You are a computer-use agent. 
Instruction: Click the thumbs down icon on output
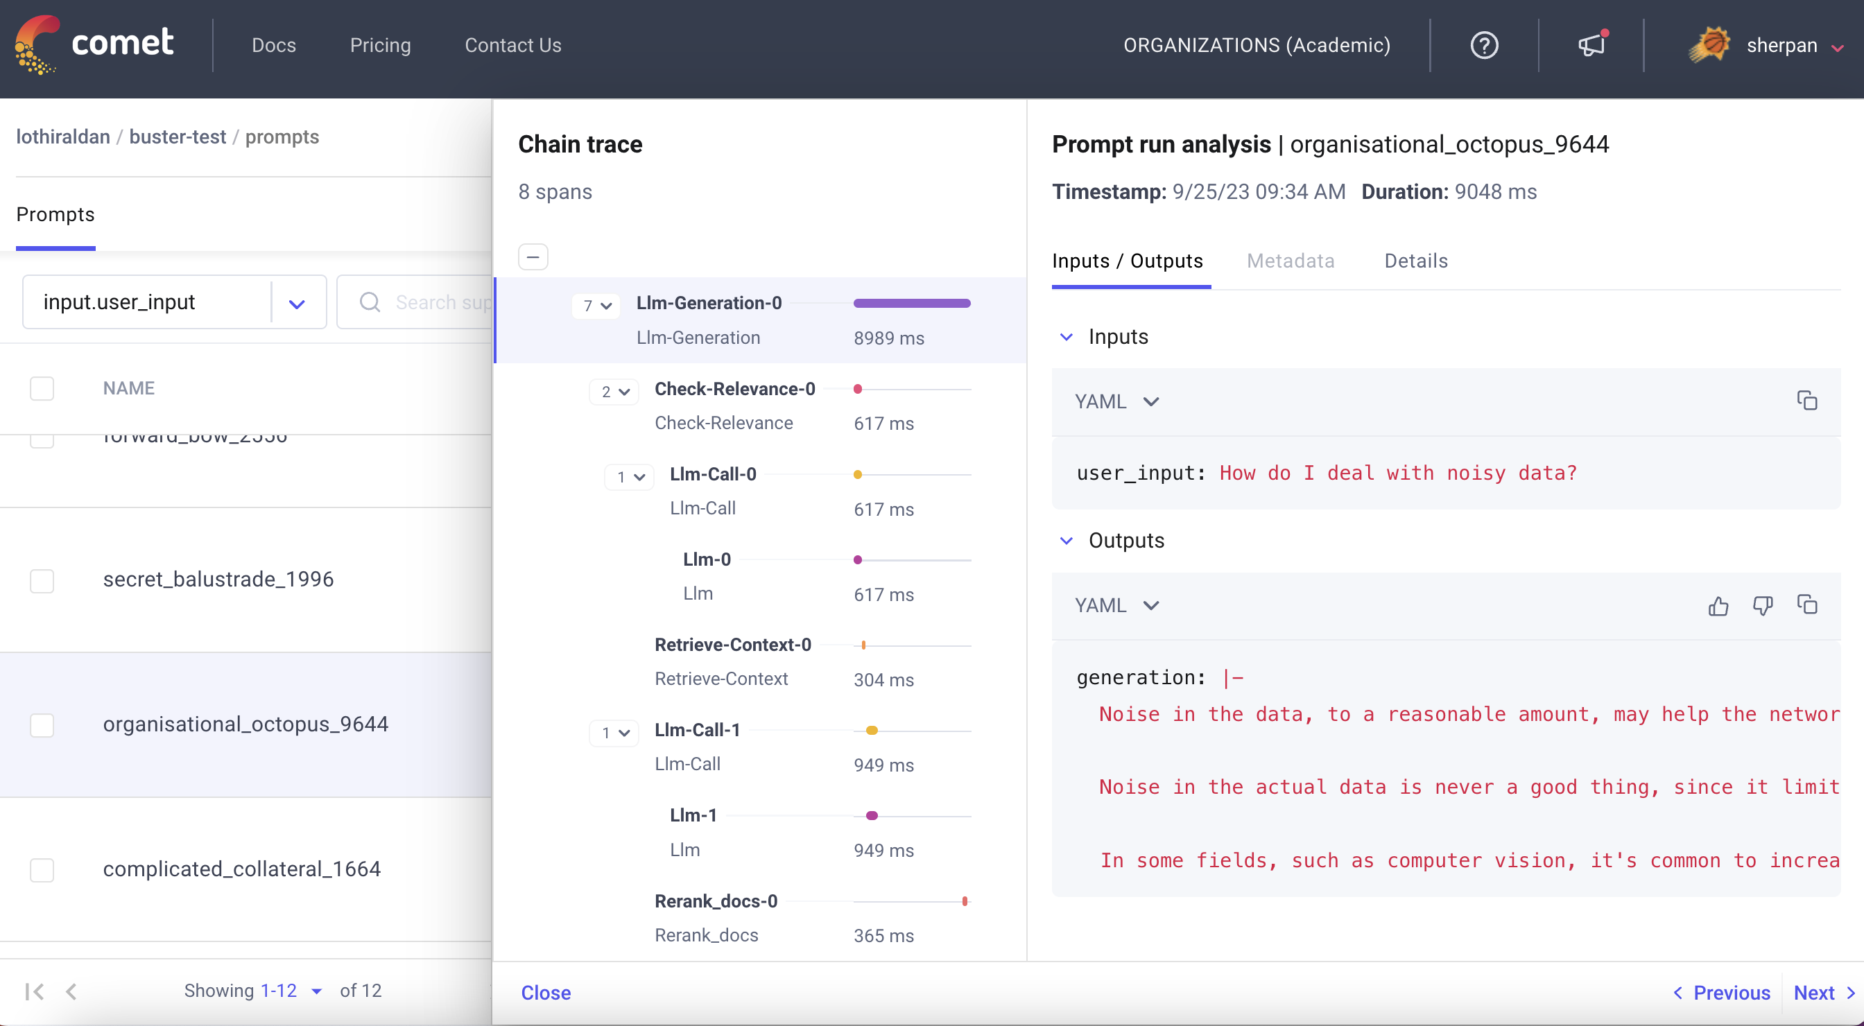pos(1761,605)
